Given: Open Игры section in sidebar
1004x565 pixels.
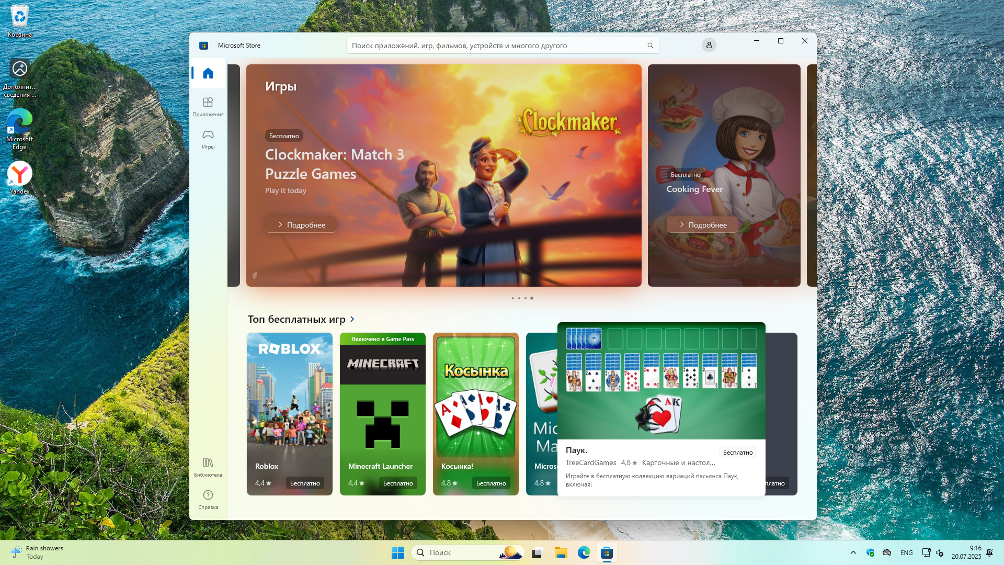Looking at the screenshot, I should [x=208, y=139].
